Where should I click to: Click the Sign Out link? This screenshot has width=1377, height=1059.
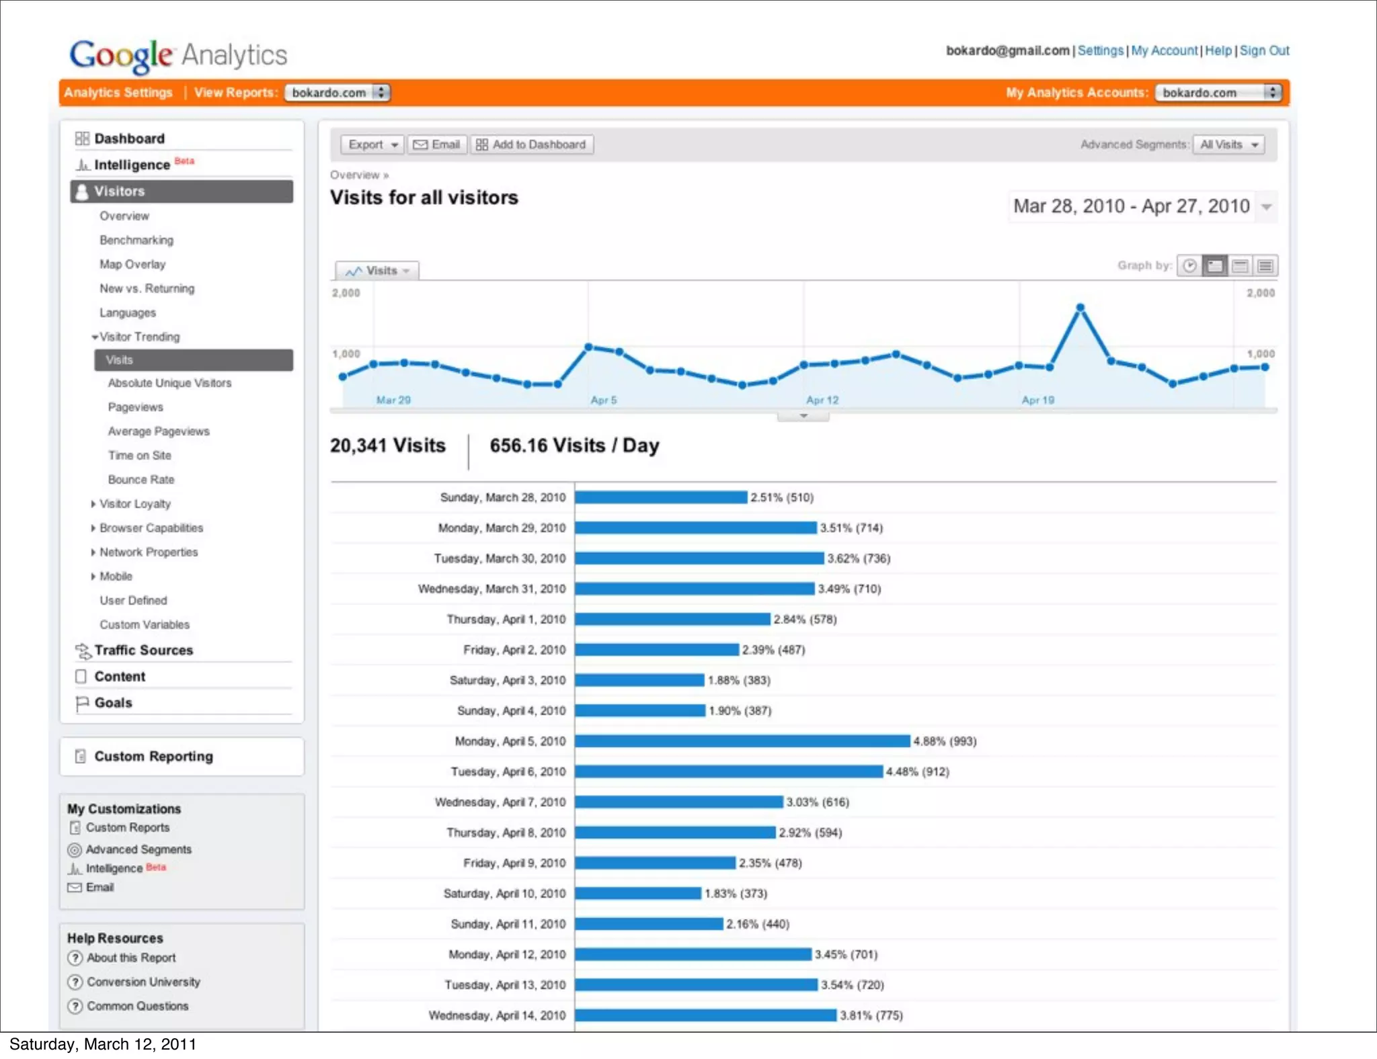[x=1264, y=50]
